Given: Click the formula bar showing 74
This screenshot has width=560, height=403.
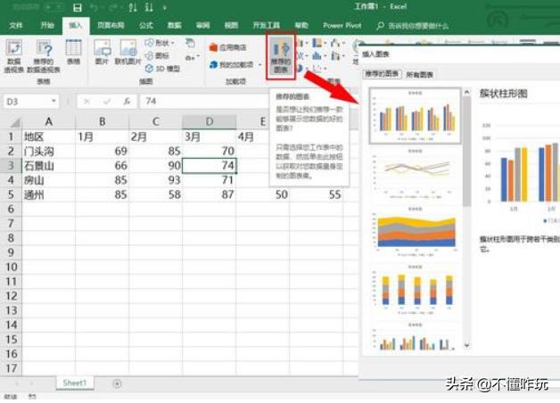Looking at the screenshot, I should click(x=223, y=102).
